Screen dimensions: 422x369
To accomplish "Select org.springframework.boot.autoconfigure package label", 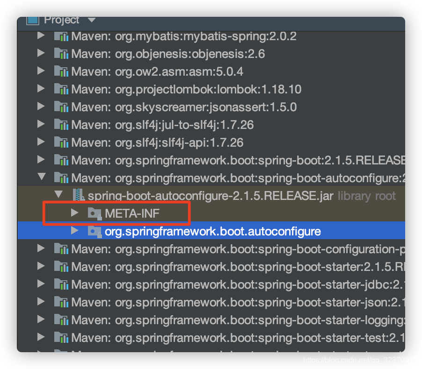I will click(212, 232).
